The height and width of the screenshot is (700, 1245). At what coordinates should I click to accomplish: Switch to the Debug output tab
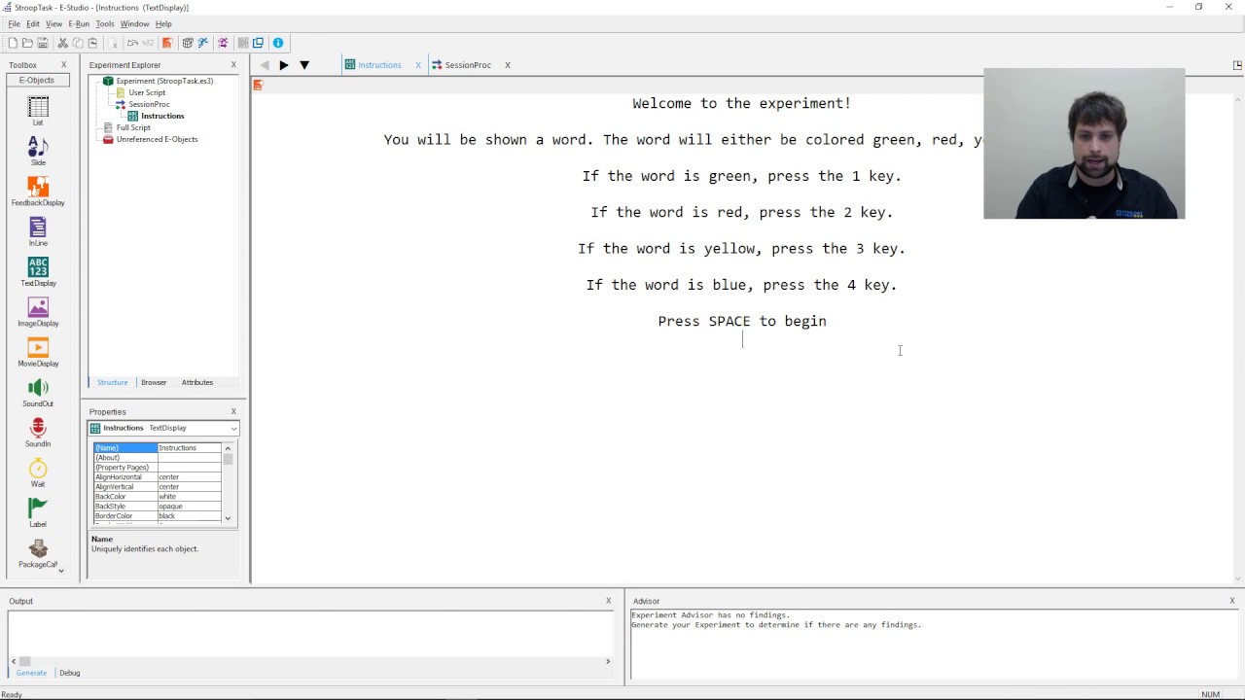[70, 673]
